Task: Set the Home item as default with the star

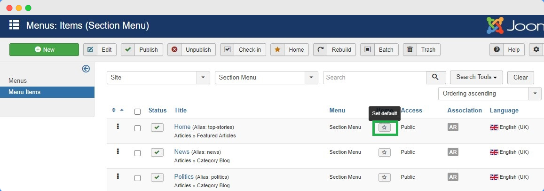Action: (385, 127)
